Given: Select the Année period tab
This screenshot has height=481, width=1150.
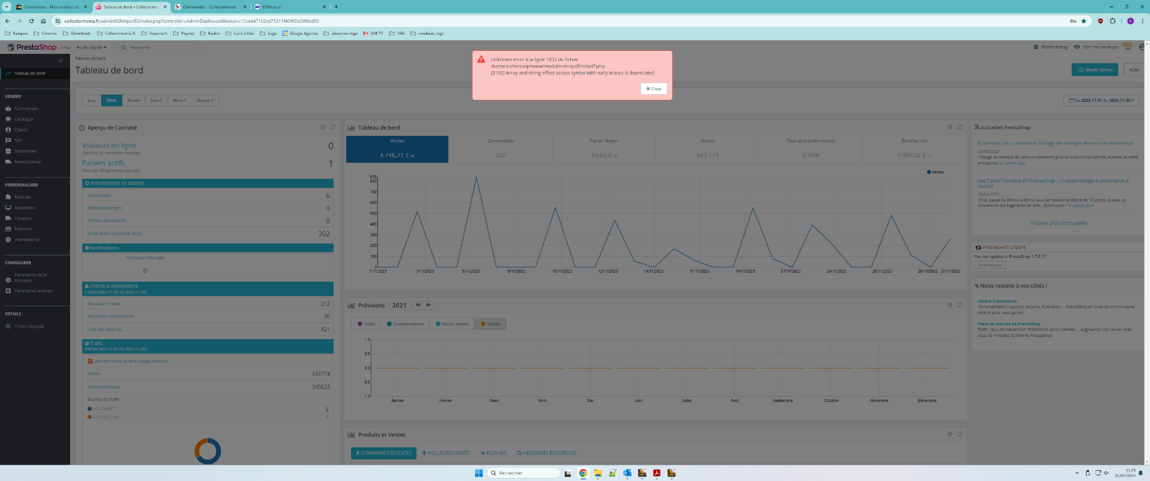Looking at the screenshot, I should (133, 101).
